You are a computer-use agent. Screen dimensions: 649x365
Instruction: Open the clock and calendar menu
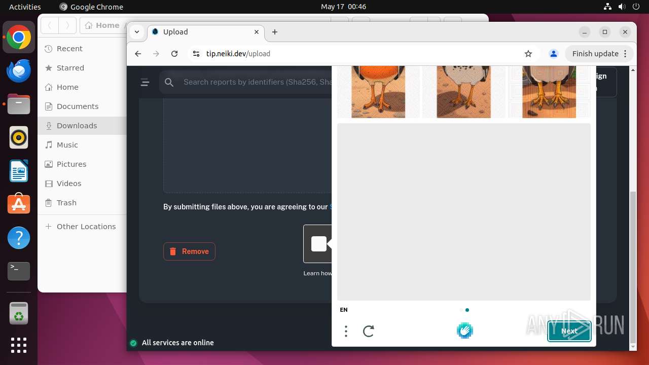point(343,7)
